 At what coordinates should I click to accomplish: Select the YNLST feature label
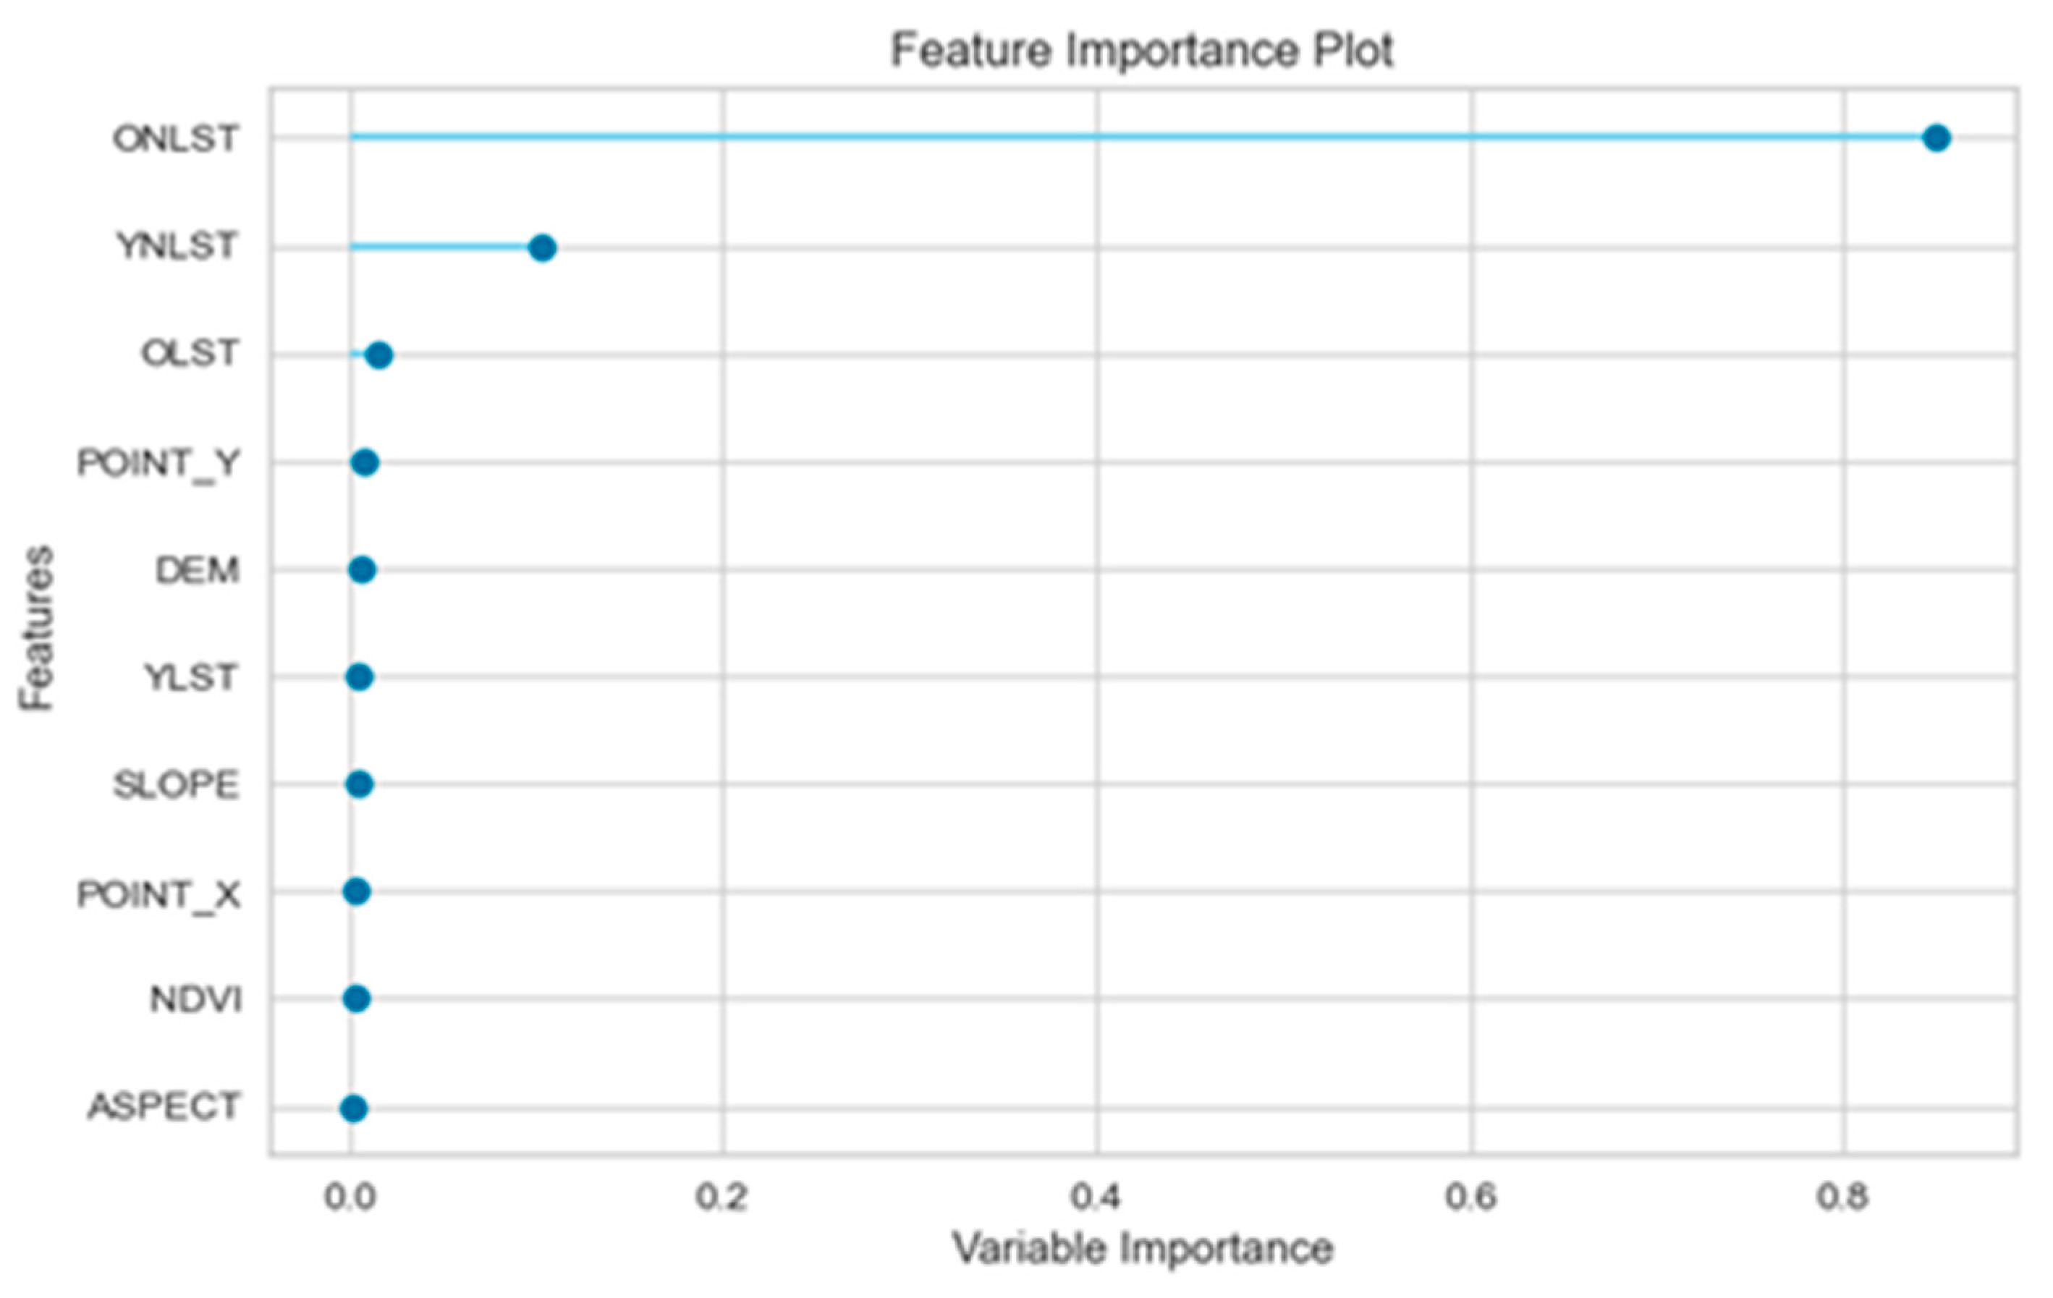(177, 246)
